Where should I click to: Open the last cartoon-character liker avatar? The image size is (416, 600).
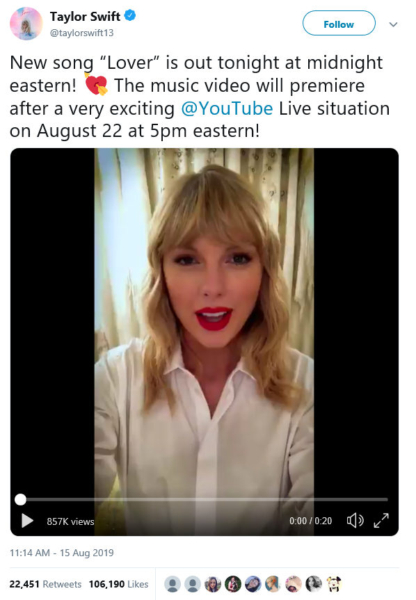click(334, 584)
